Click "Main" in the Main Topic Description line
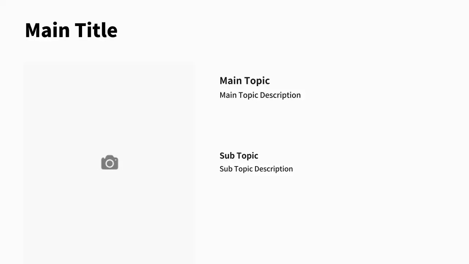 228,95
